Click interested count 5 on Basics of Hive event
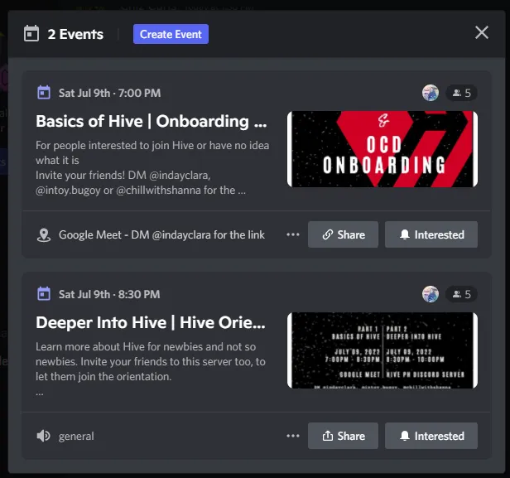The width and height of the screenshot is (510, 478). coord(461,93)
